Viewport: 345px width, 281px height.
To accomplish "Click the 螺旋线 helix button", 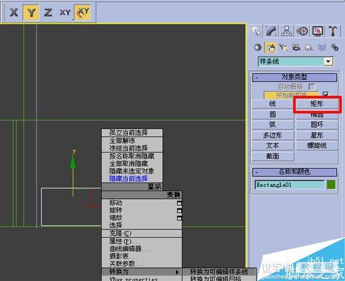I will pos(317,146).
